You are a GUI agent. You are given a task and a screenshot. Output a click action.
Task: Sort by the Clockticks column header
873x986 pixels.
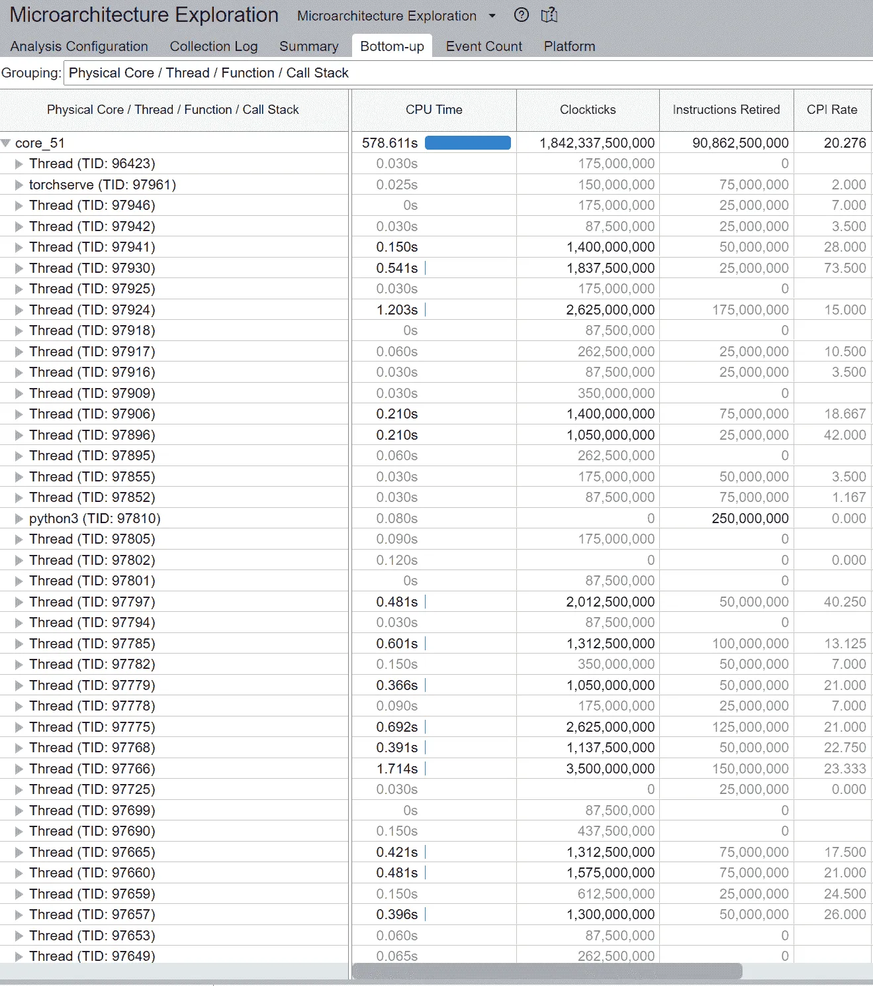588,110
